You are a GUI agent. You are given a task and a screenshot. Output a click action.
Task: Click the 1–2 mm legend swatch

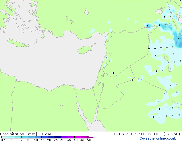click(x=18, y=137)
